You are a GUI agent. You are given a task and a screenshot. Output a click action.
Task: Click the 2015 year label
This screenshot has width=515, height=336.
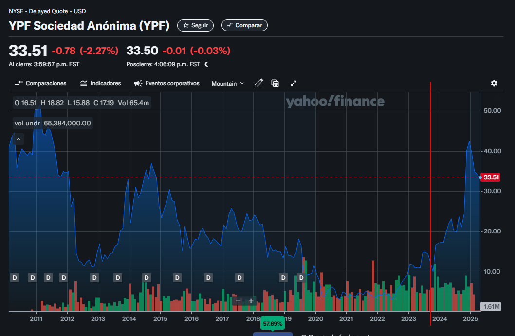click(x=160, y=318)
